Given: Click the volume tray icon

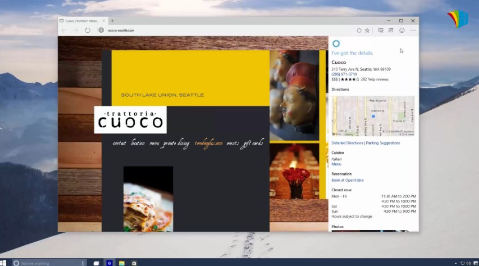Looking at the screenshot, I should pyautogui.click(x=468, y=263).
